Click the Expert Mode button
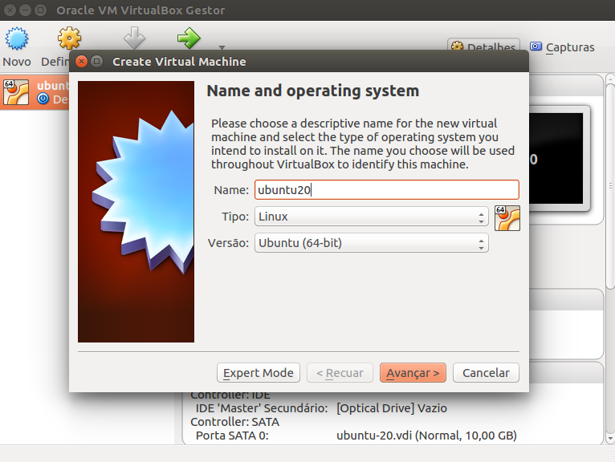The width and height of the screenshot is (615, 462). click(x=258, y=373)
